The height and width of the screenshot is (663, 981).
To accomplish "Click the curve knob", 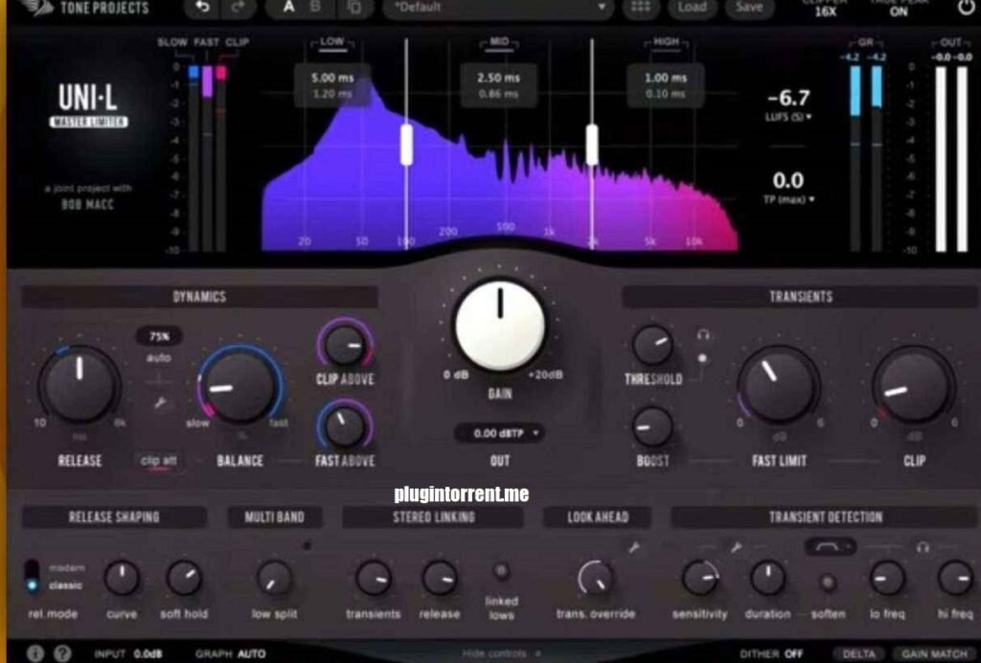I will pos(122,578).
